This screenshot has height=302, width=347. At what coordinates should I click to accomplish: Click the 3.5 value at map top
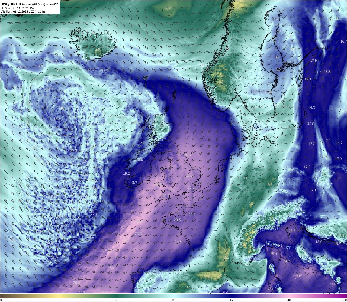(168, 9)
